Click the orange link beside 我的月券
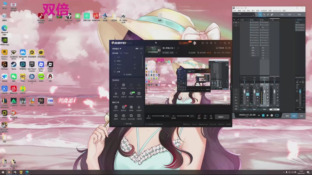312x175 pixels. (209, 53)
